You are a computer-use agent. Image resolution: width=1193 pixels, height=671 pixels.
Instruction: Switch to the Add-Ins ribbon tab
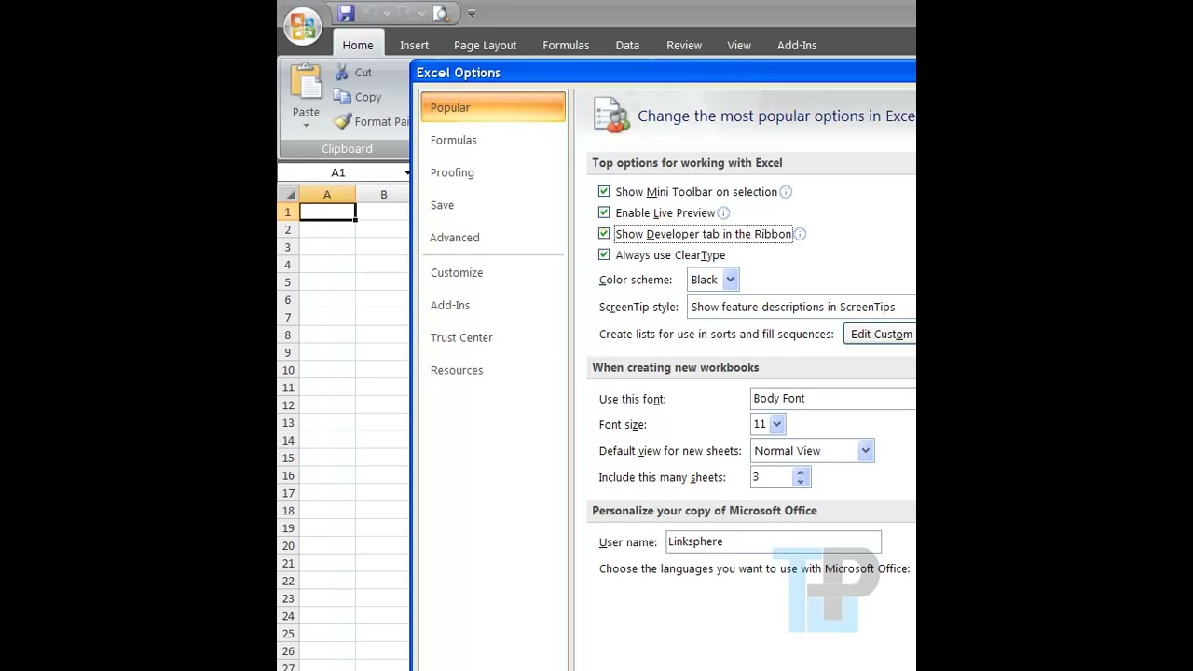[x=797, y=45]
